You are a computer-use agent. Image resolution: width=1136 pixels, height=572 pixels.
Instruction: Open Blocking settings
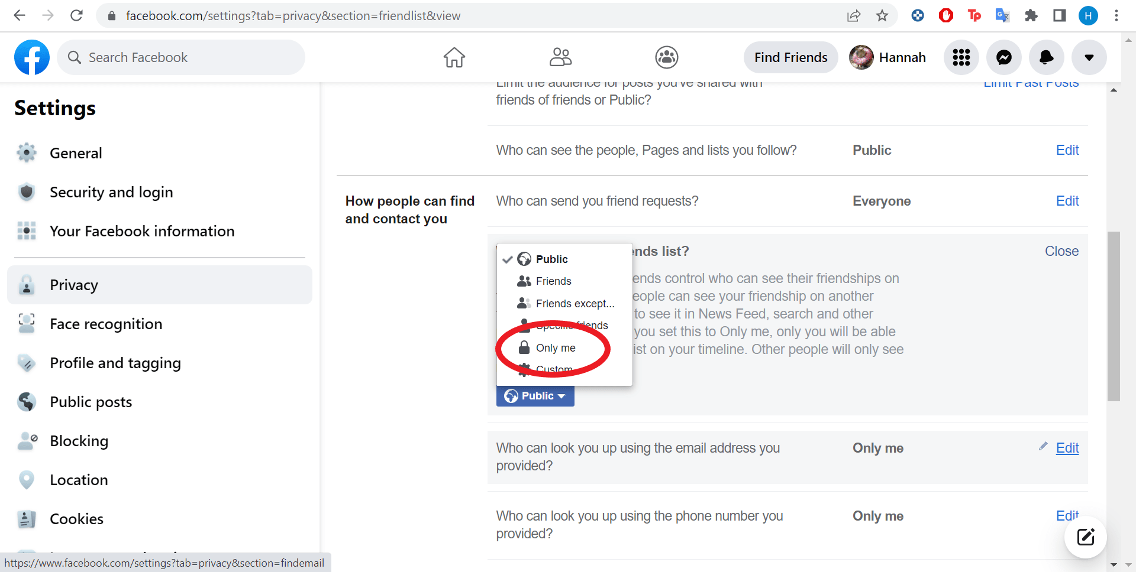point(160,441)
